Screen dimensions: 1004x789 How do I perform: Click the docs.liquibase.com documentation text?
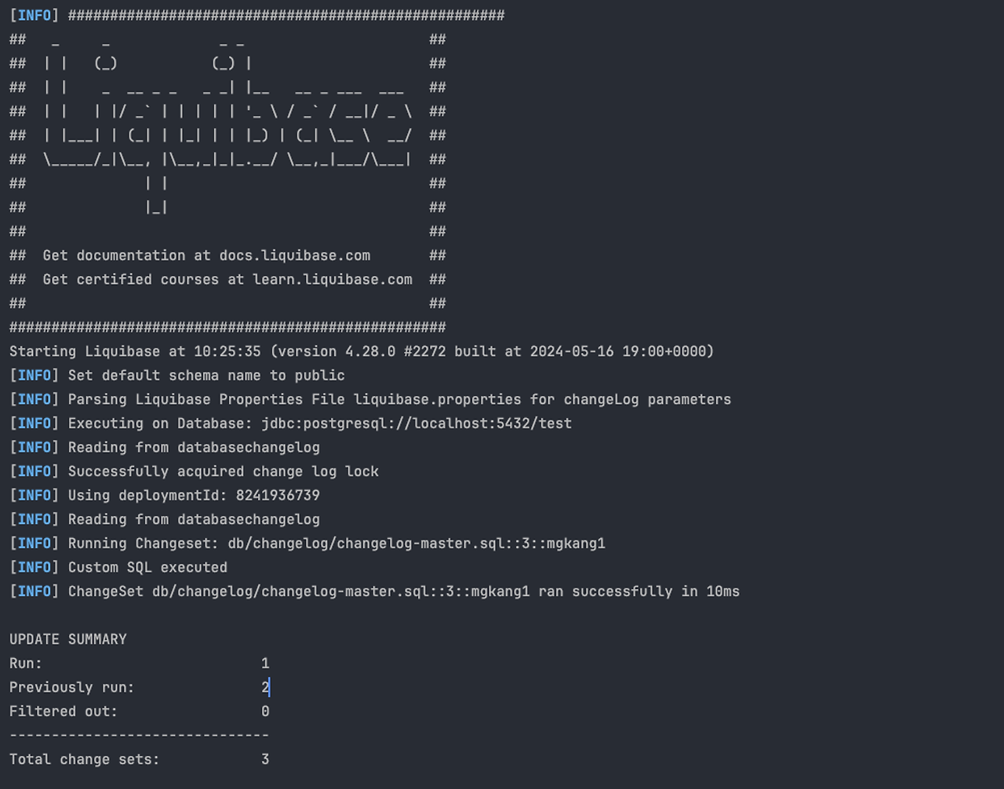[x=294, y=256]
